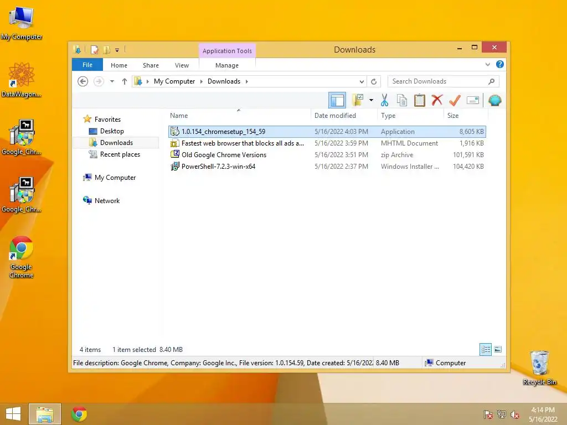Select the Fastest web browser MHTML file
Viewport: 567px width, 425px height.
click(327, 143)
